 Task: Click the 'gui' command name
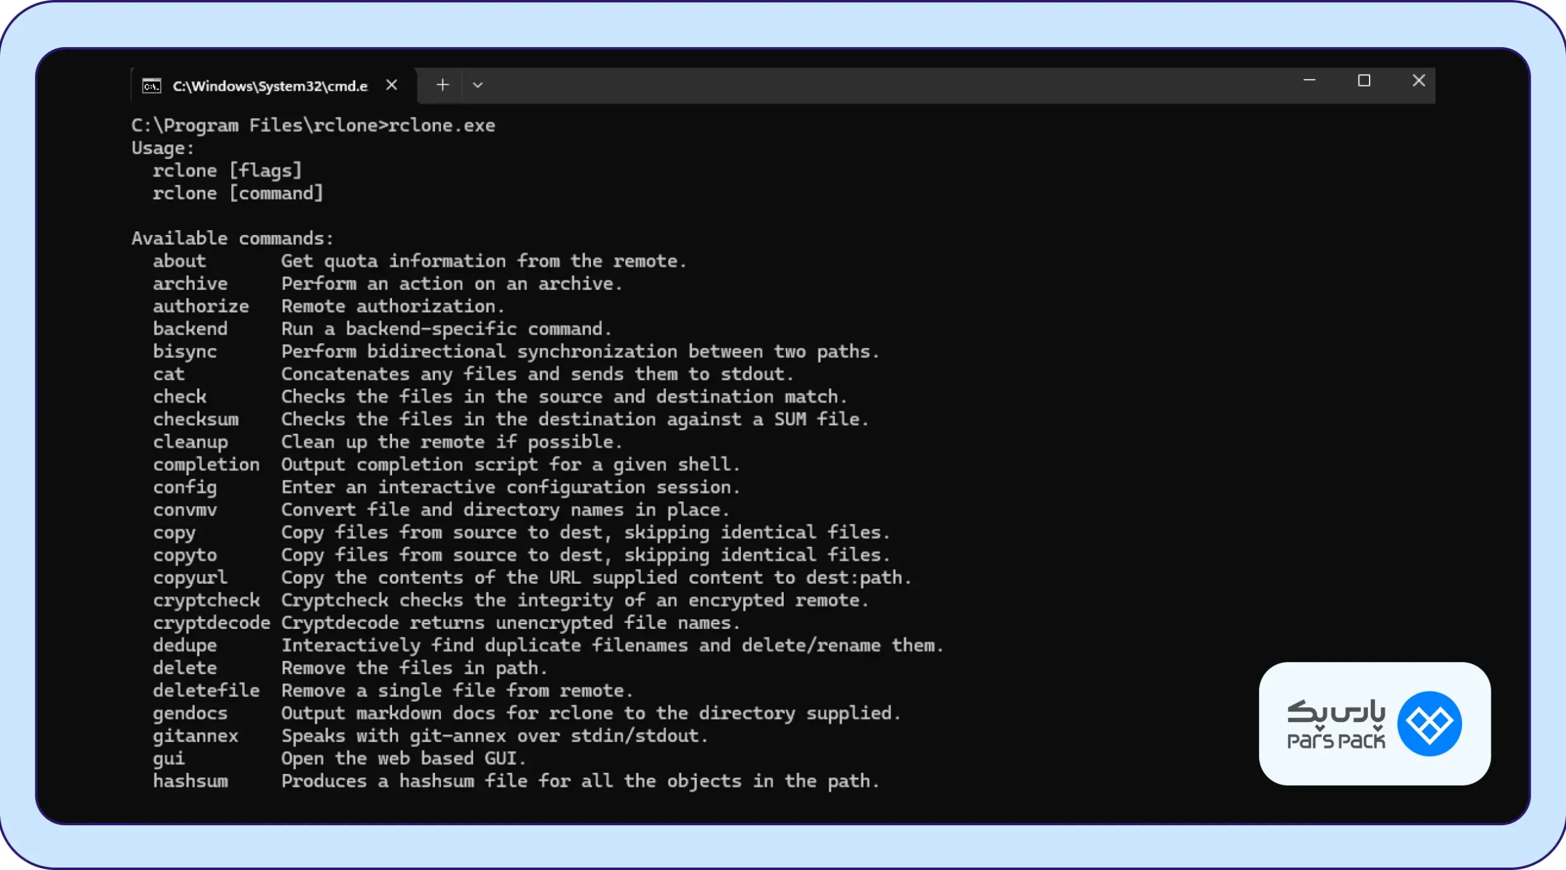click(168, 759)
